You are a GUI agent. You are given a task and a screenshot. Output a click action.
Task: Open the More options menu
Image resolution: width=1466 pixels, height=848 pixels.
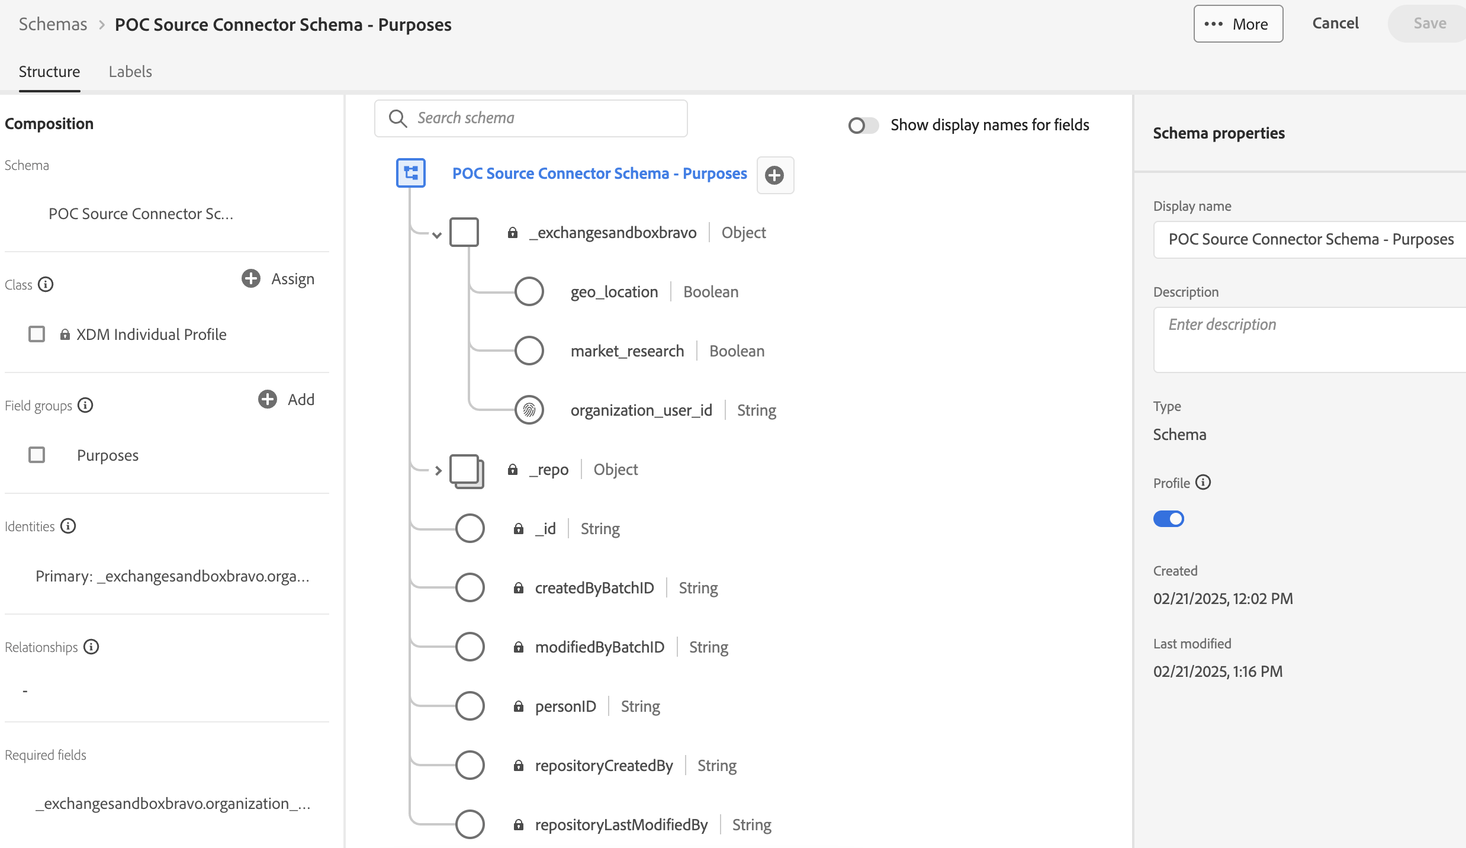(1237, 24)
